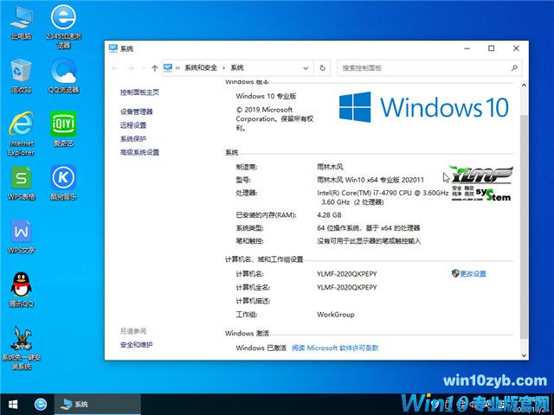Expand the address bar history dropdown
Viewport: 554px width, 415px height.
click(306, 68)
